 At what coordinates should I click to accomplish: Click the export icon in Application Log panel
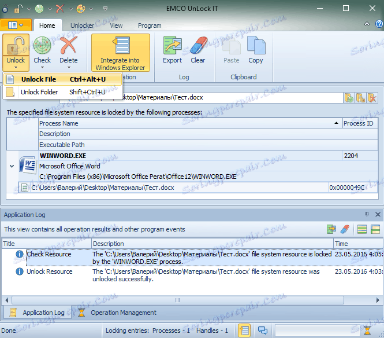[331, 229]
